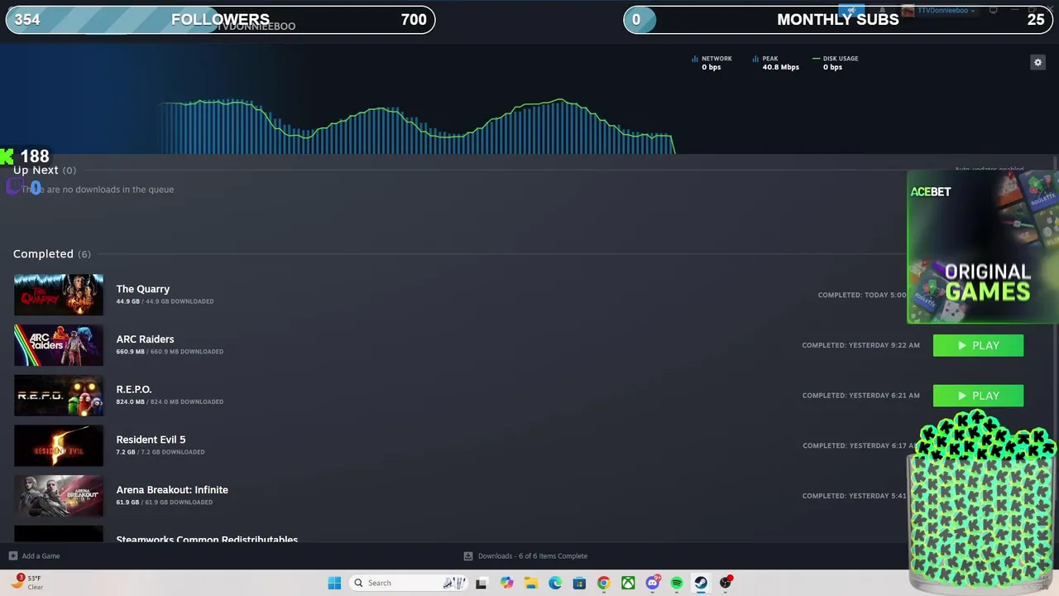Click the Steam taskbar icon
The width and height of the screenshot is (1059, 596).
click(x=701, y=583)
